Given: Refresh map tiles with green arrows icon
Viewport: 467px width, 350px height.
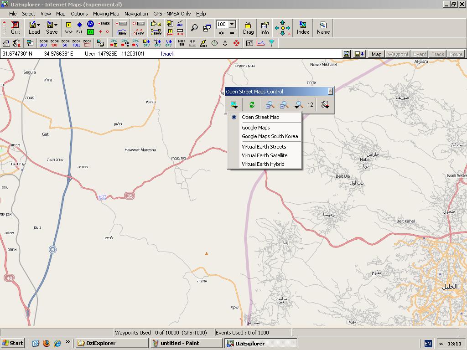Looking at the screenshot, I should [252, 105].
